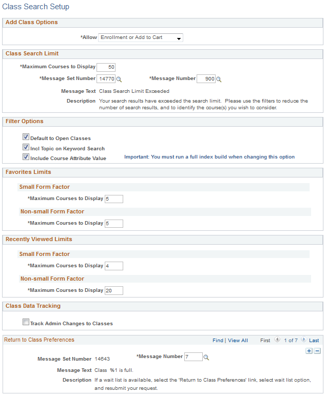The image size is (326, 396).
Task: Toggle Incl Topic on Keyword Search
Action: [x=26, y=147]
